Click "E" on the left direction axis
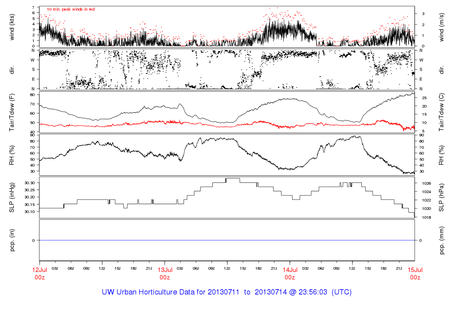Screen dimensions: 454x310 pos(33,79)
